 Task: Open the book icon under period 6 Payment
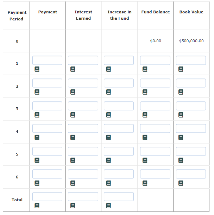[37, 183]
